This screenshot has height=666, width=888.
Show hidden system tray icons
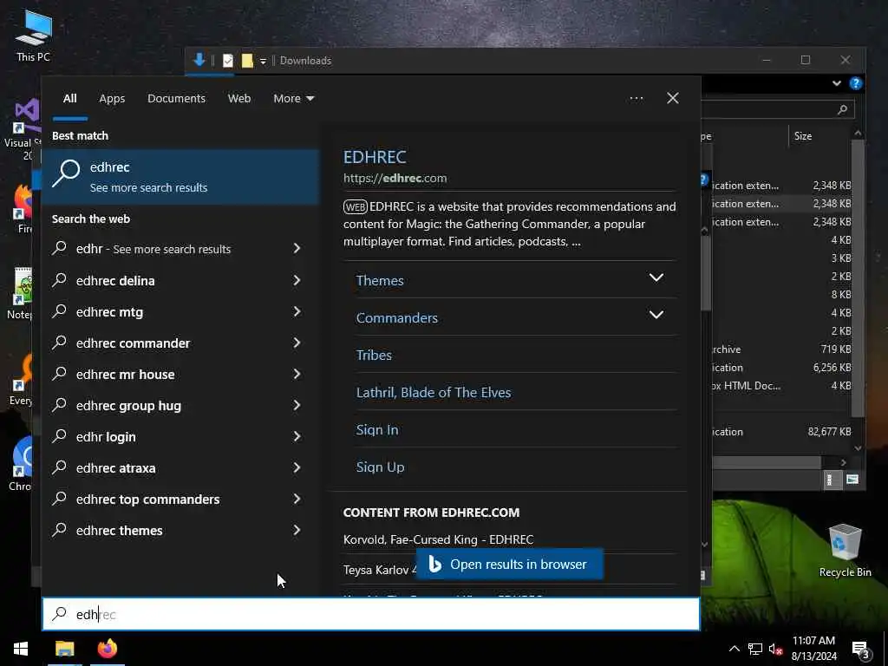click(x=734, y=649)
